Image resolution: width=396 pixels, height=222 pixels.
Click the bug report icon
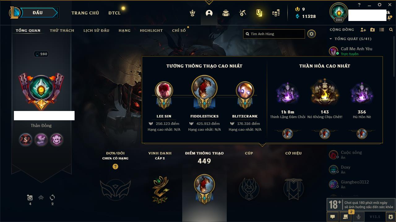(x=390, y=217)
